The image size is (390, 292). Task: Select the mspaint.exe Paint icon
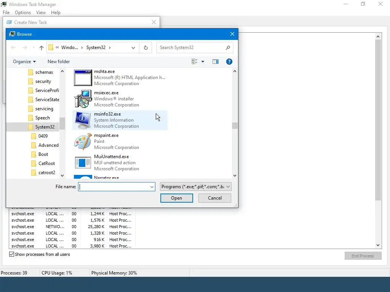(83, 141)
